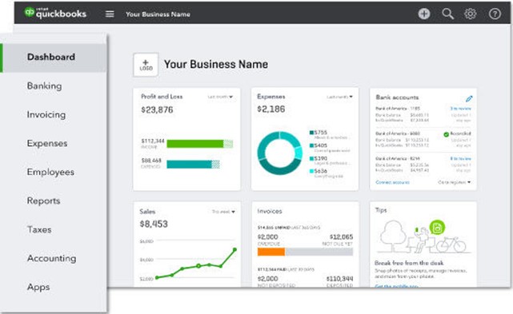
Task: Click the to-review link for the first bank account
Action: pos(461,108)
